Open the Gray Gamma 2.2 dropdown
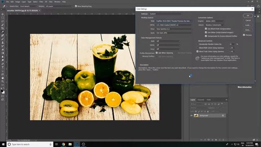Viewport: 261px width, 147px height. click(x=174, y=29)
